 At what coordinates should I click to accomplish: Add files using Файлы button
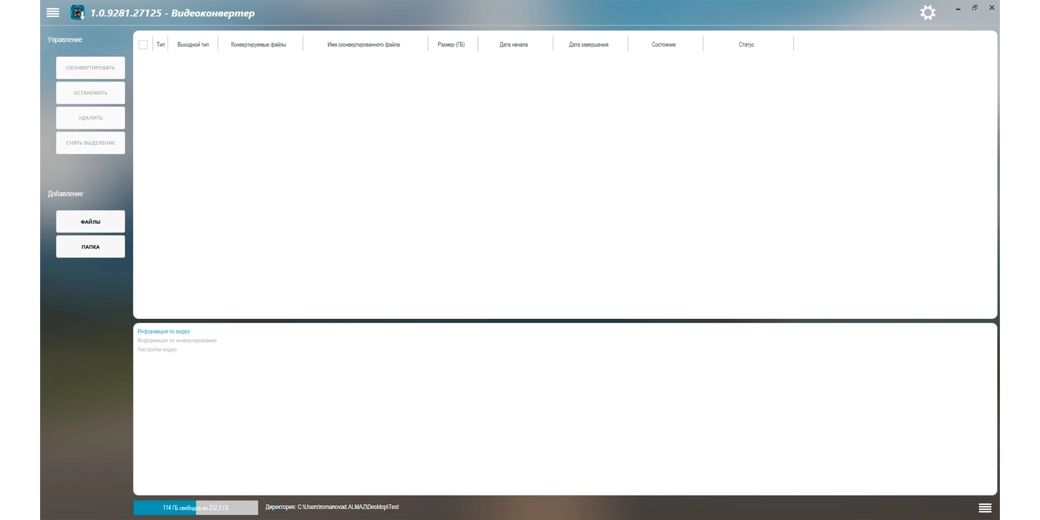[x=91, y=221]
